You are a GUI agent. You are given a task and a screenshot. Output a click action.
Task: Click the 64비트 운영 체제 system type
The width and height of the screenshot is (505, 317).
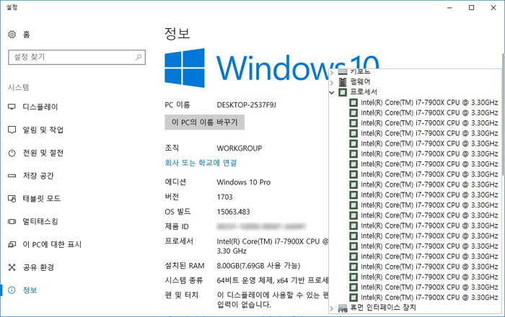click(x=273, y=280)
